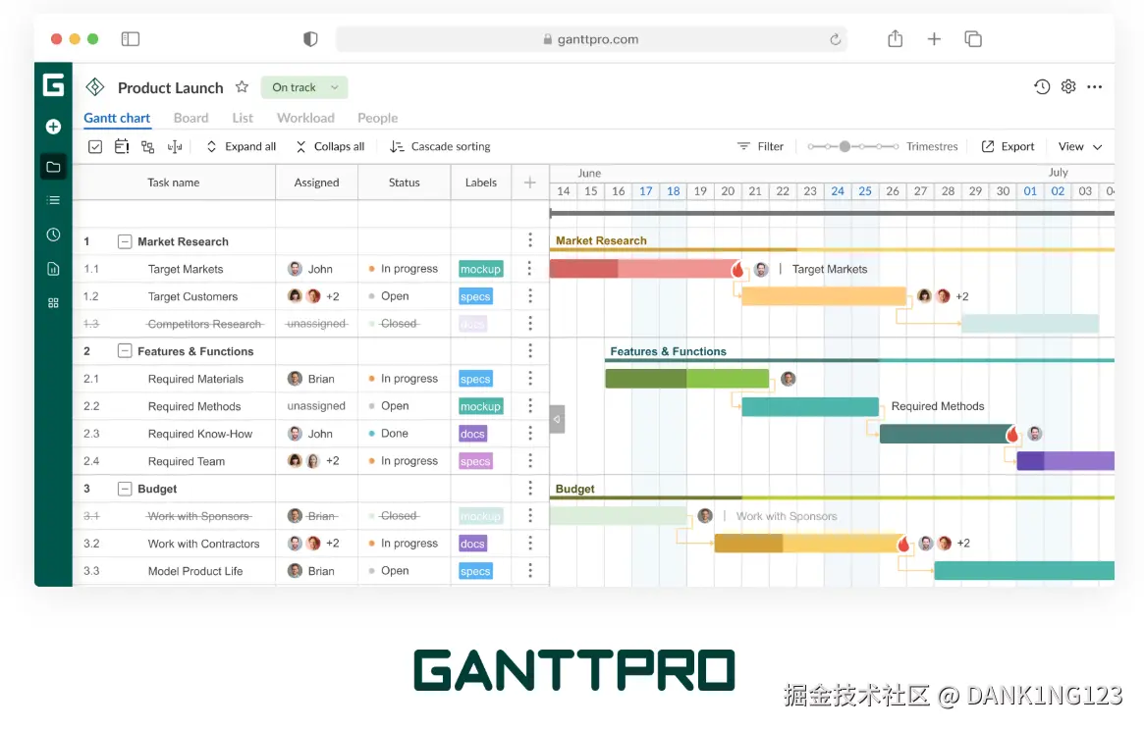This screenshot has width=1144, height=730.
Task: Collapse the Features & Functions group
Action: coord(125,351)
